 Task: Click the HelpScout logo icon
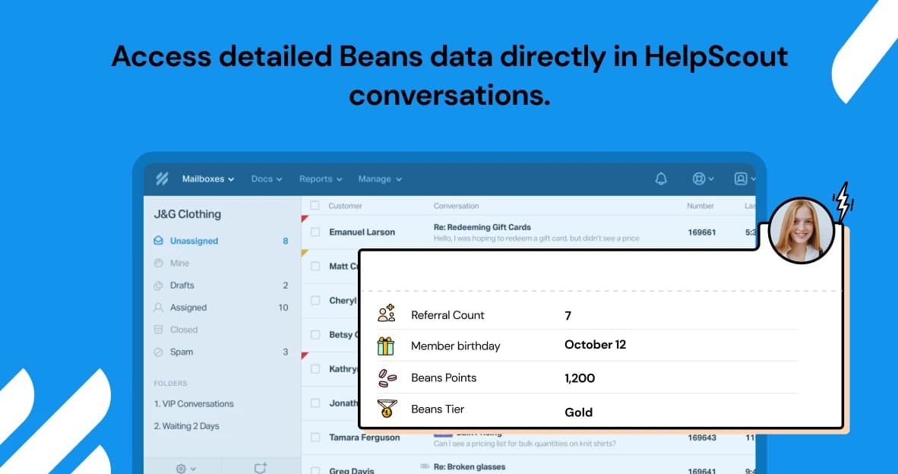click(162, 179)
